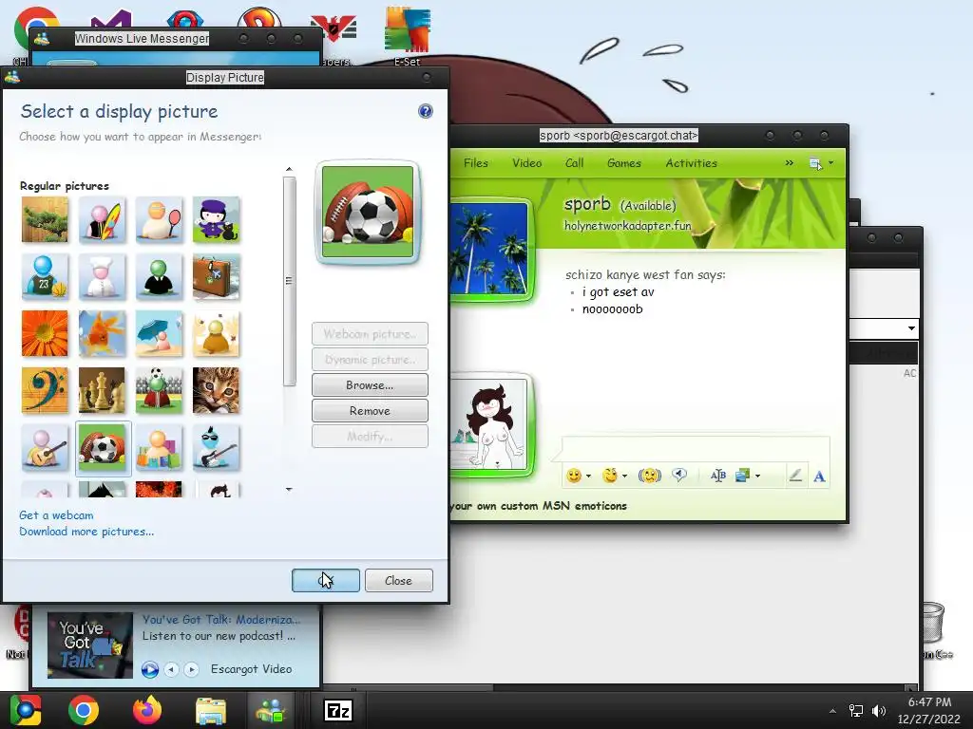Click the Close button in Display Picture
973x729 pixels.
398,581
